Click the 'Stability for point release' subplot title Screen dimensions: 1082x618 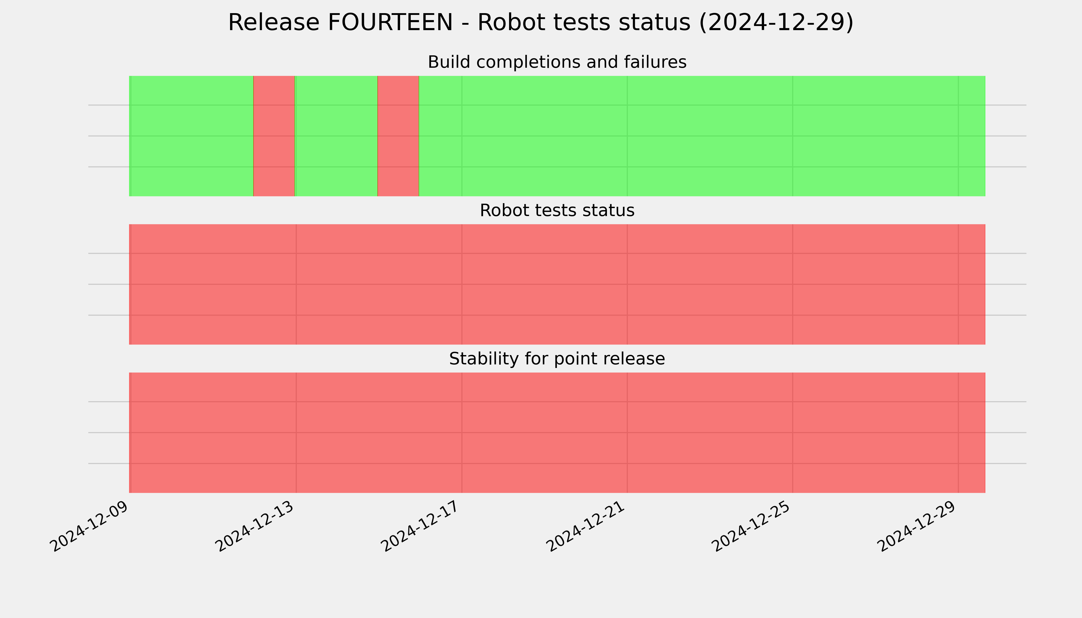(557, 359)
